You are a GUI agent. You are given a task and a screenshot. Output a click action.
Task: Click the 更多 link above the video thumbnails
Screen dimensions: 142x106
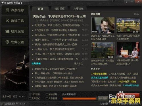136,14
